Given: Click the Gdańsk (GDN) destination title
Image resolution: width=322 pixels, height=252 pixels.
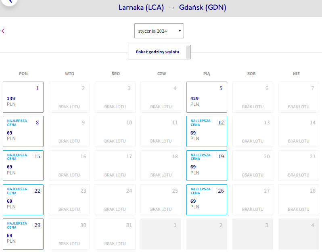Looking at the screenshot, I should pyautogui.click(x=203, y=7).
